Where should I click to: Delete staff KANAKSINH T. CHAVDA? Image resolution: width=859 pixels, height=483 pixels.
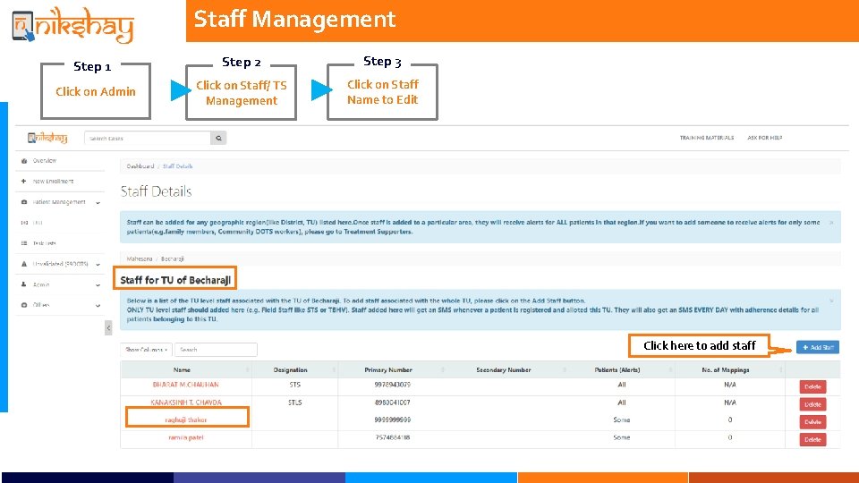click(812, 404)
